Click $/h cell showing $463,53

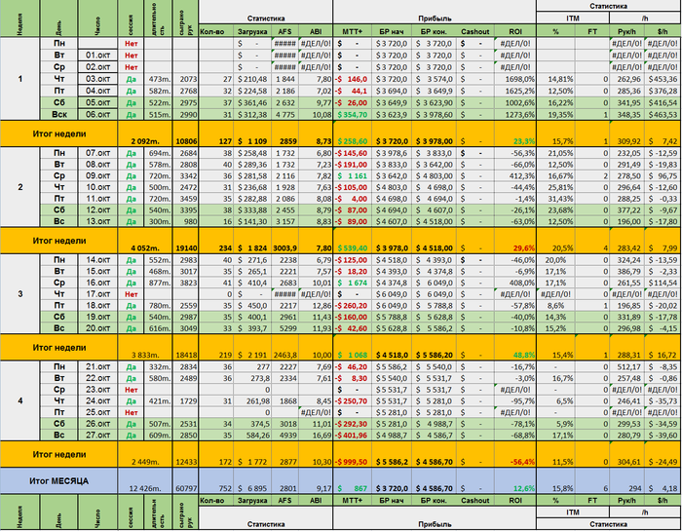[662, 115]
